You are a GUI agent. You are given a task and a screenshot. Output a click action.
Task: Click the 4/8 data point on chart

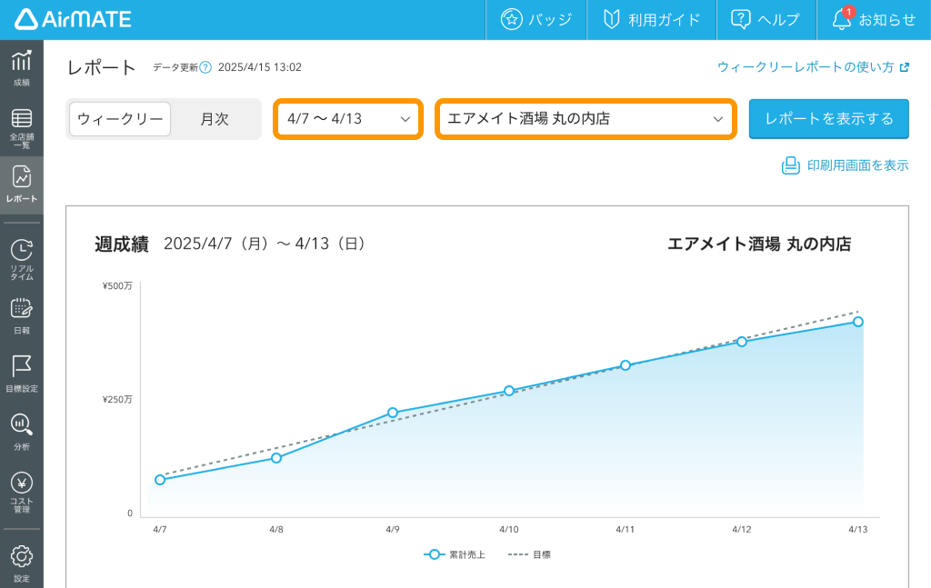[x=276, y=457]
